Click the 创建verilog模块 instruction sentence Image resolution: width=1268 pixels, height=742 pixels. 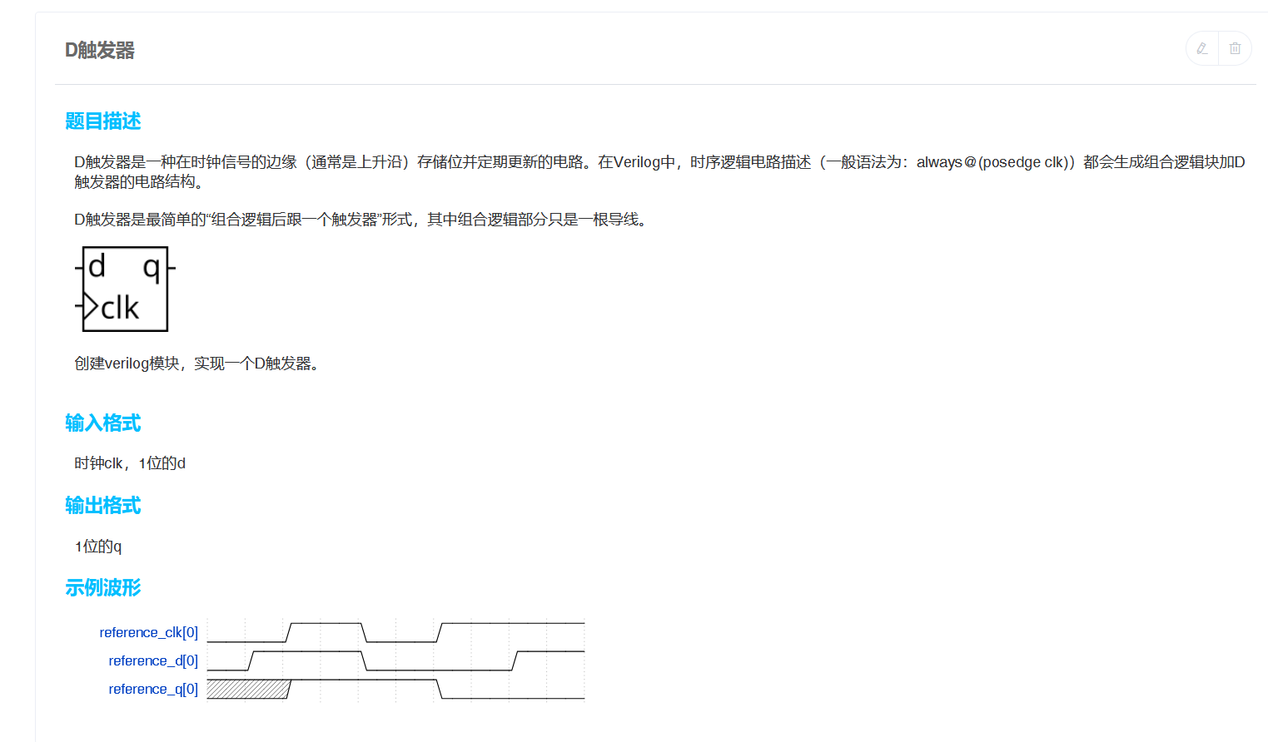pyautogui.click(x=196, y=364)
